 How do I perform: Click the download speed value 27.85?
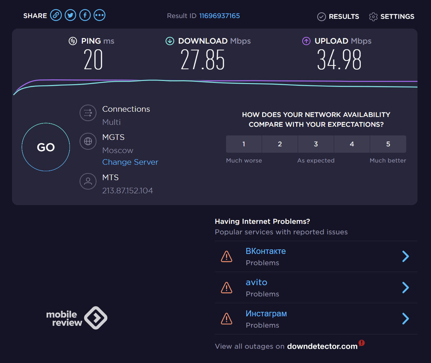(x=203, y=60)
